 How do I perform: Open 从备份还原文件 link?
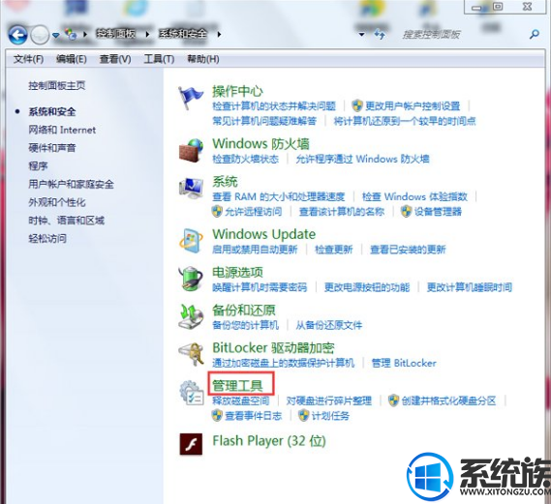328,325
